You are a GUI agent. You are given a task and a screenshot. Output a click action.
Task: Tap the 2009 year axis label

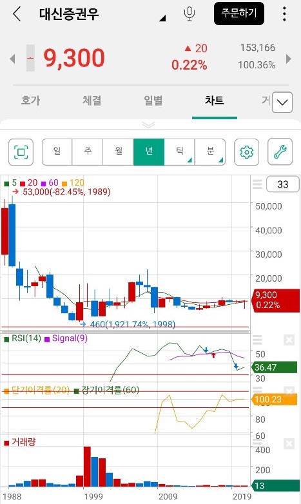point(168,497)
